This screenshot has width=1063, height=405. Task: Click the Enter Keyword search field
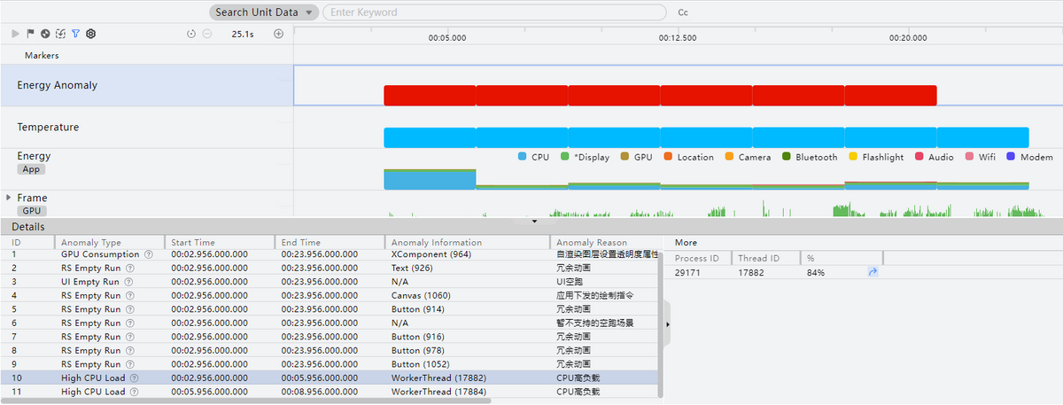(x=494, y=12)
